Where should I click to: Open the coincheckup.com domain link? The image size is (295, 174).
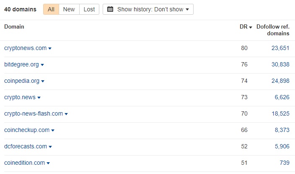click(27, 130)
